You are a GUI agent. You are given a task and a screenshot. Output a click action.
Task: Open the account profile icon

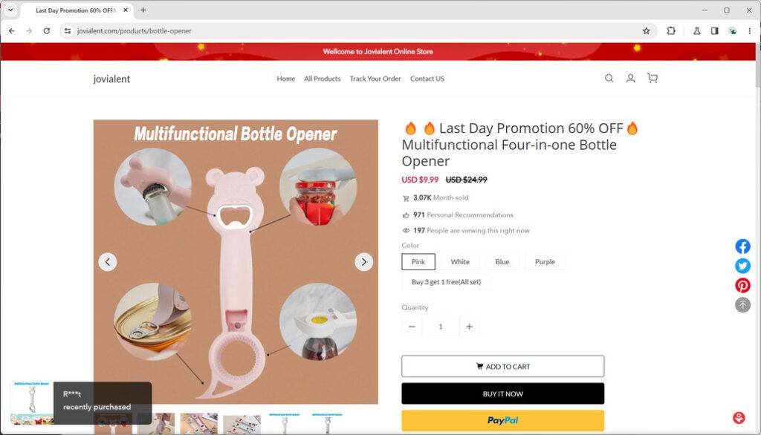(630, 78)
